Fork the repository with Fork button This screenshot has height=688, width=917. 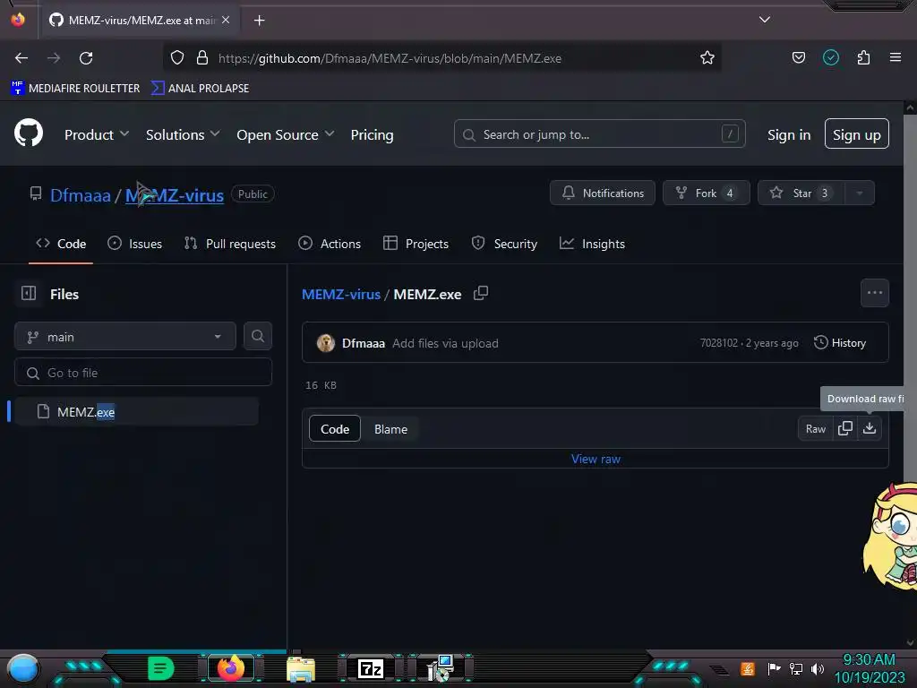[706, 193]
